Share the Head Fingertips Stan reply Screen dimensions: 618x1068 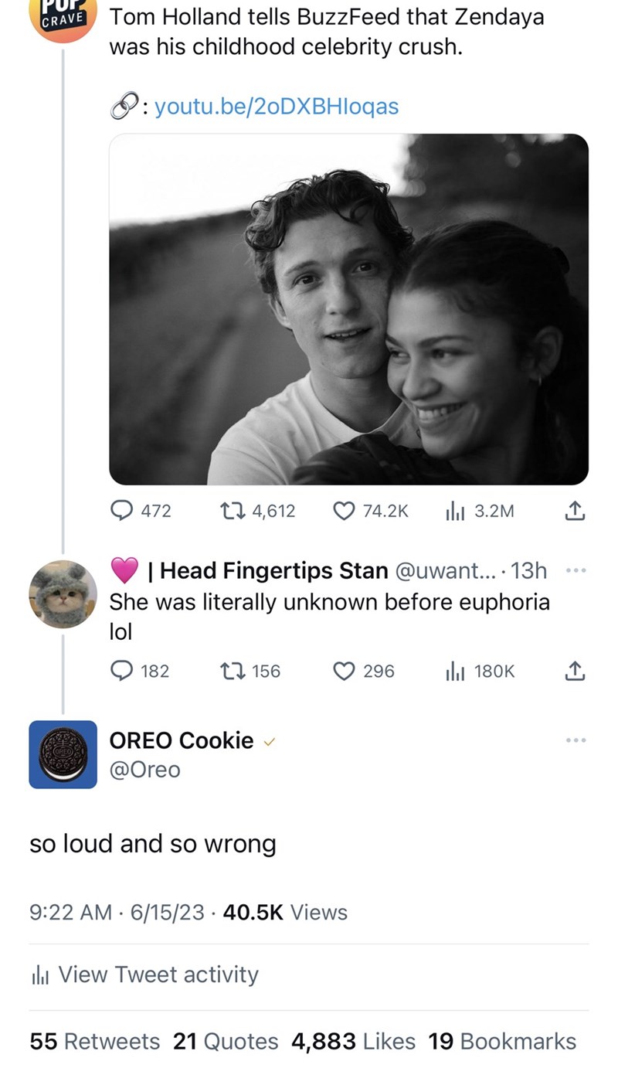tap(574, 671)
